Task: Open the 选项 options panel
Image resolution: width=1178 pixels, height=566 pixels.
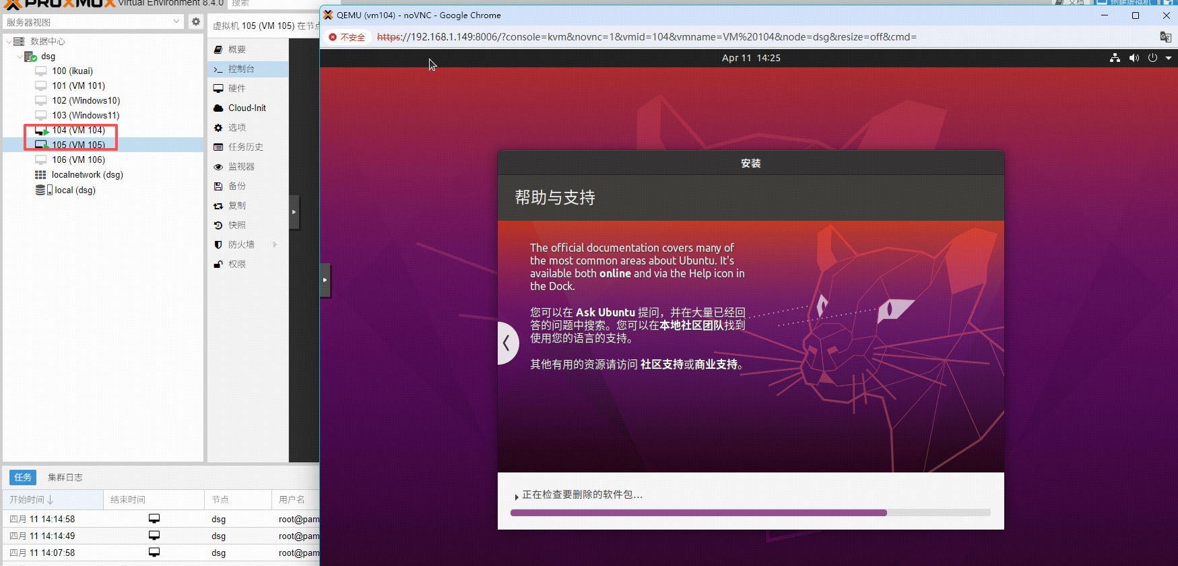Action: point(248,128)
